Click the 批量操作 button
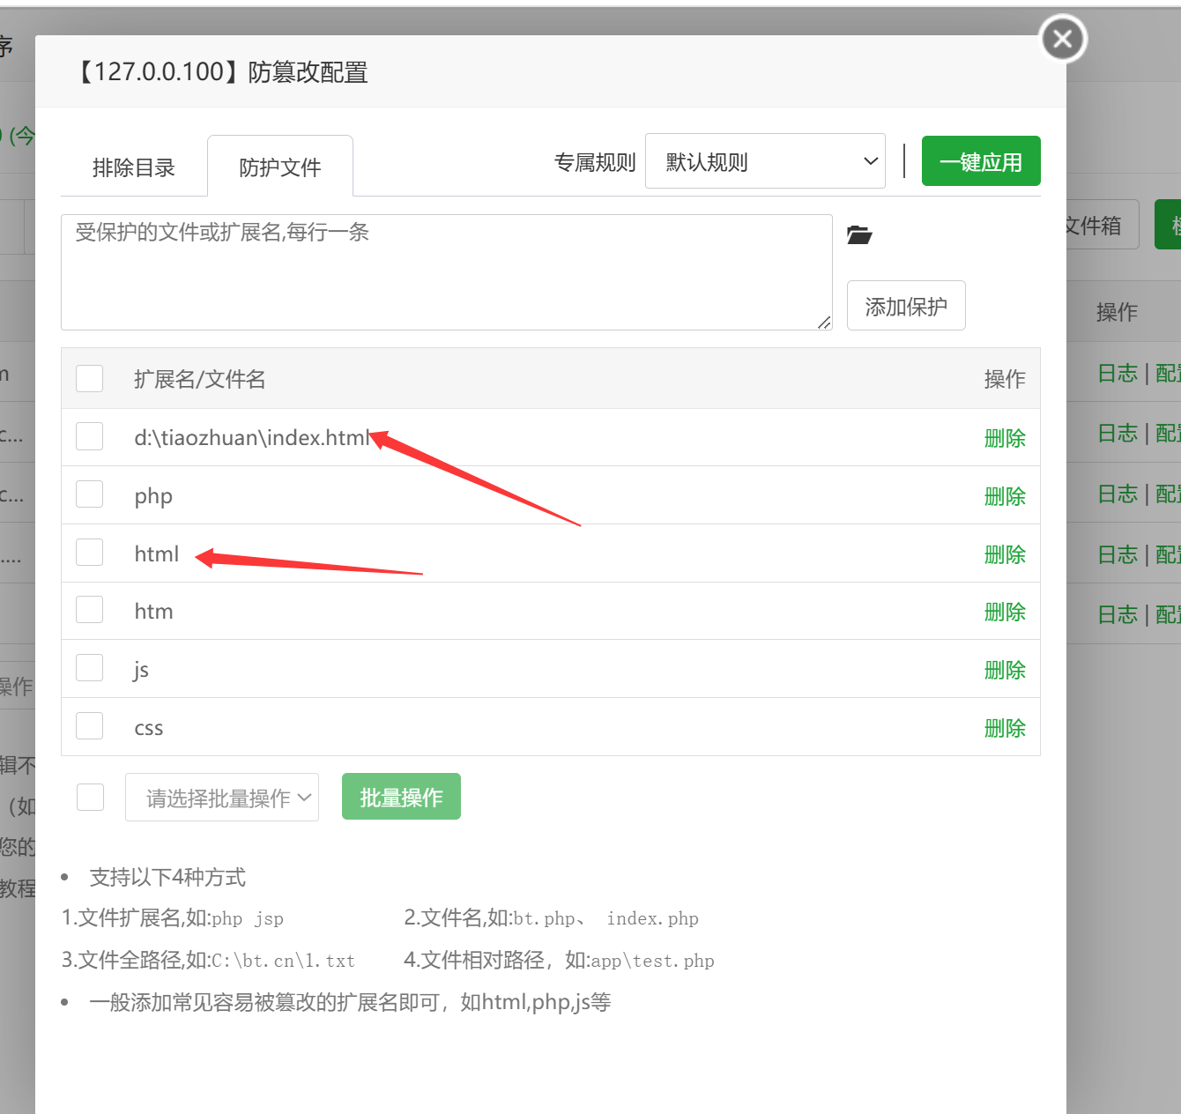 [401, 797]
